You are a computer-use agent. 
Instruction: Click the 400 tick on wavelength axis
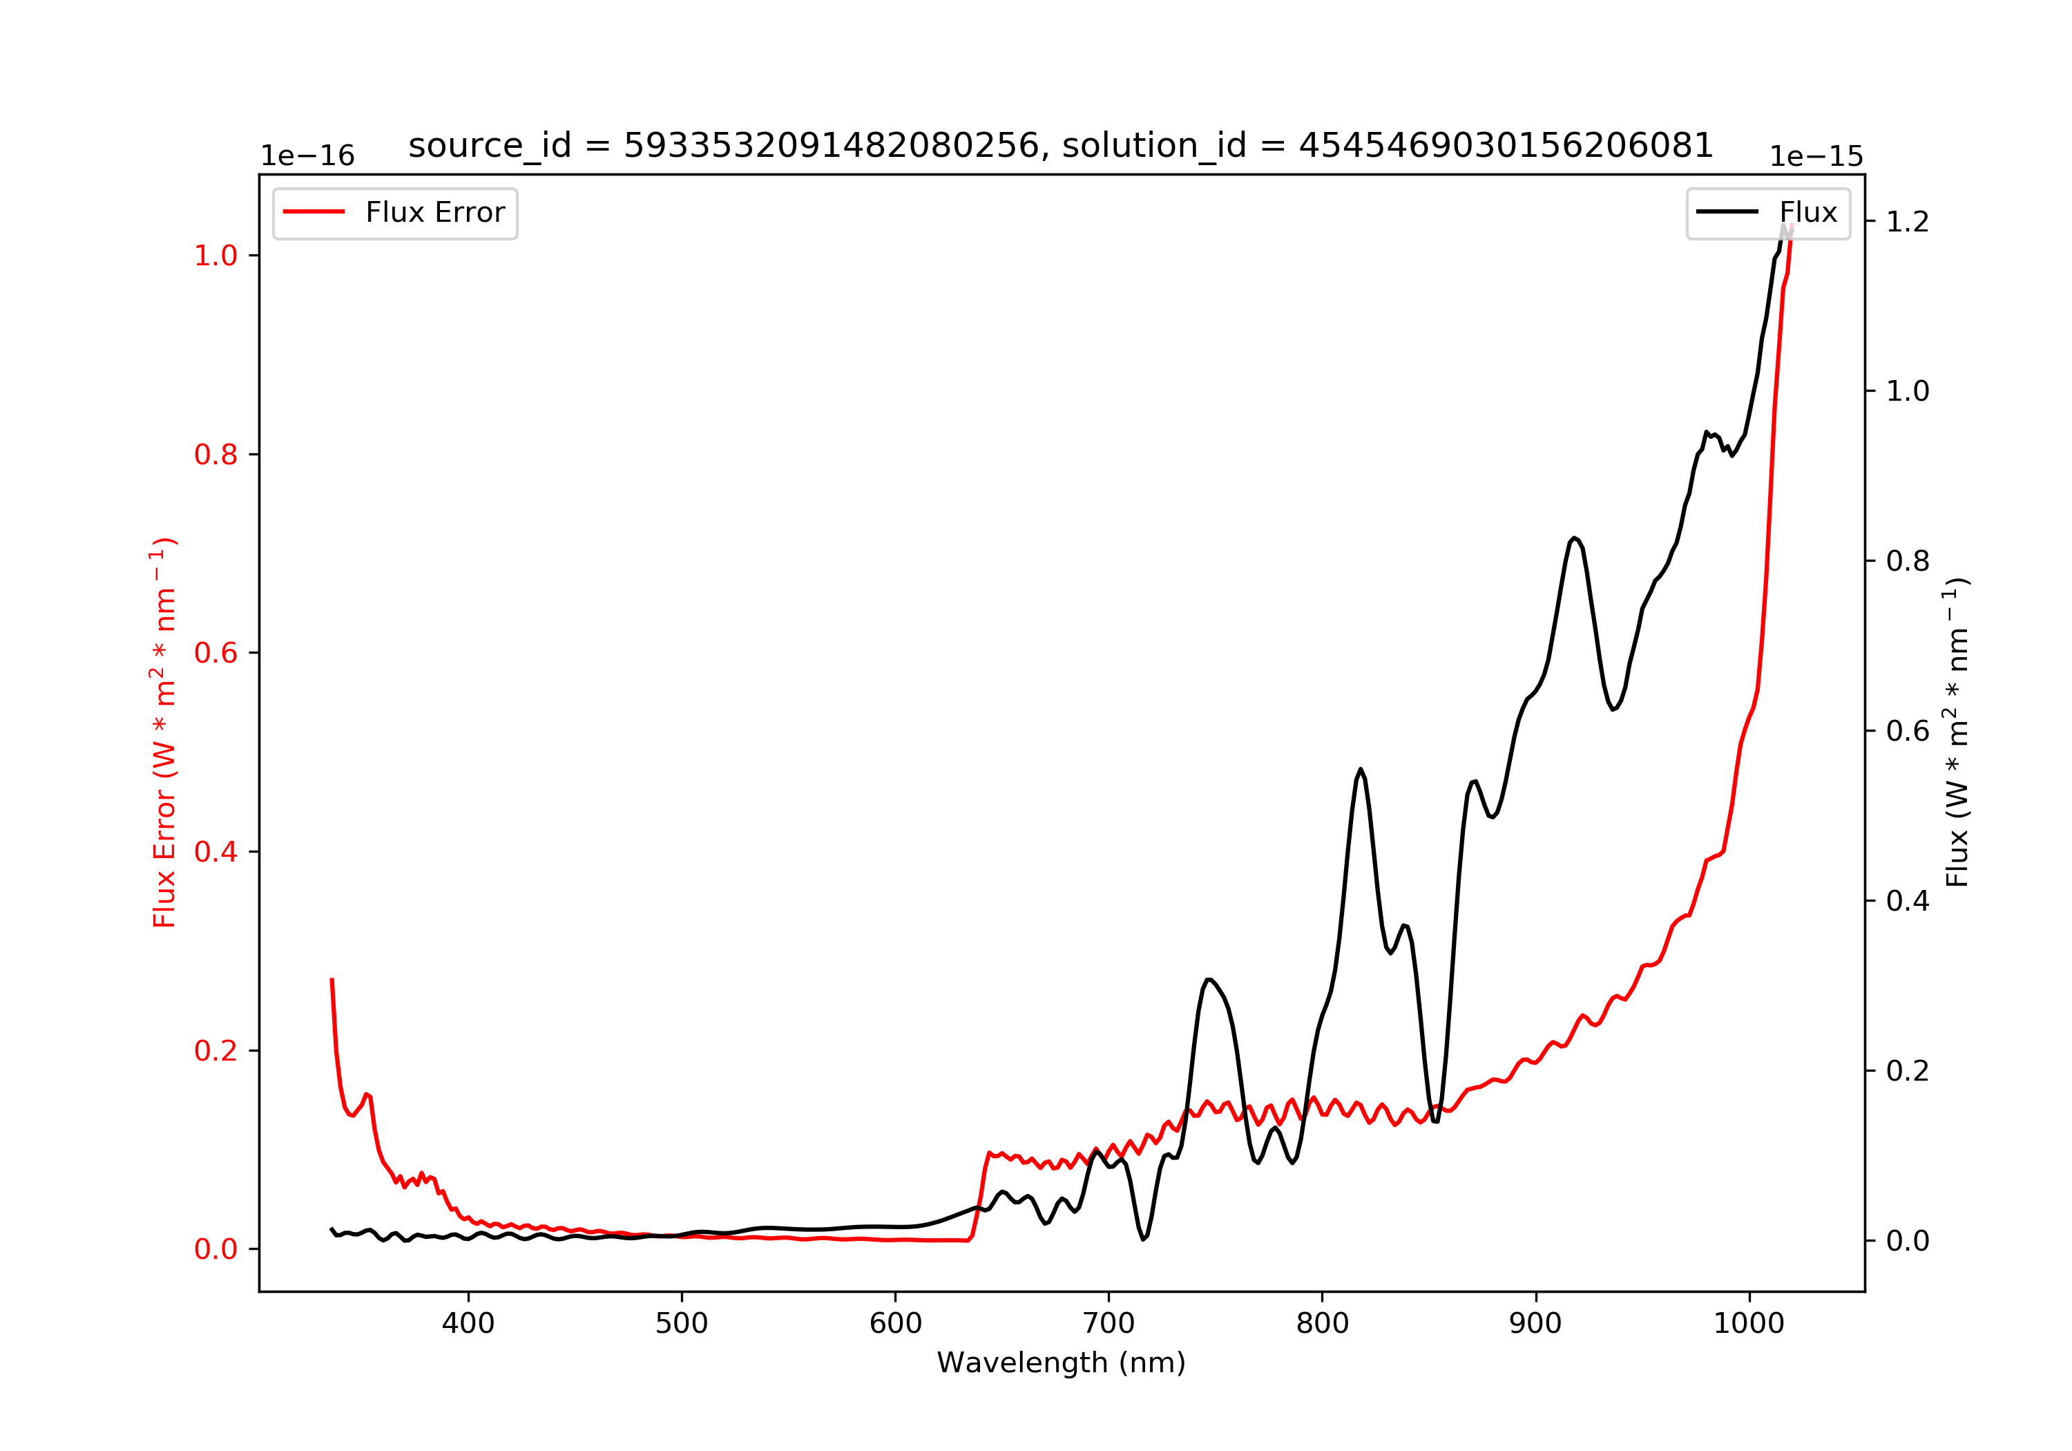pyautogui.click(x=468, y=1324)
